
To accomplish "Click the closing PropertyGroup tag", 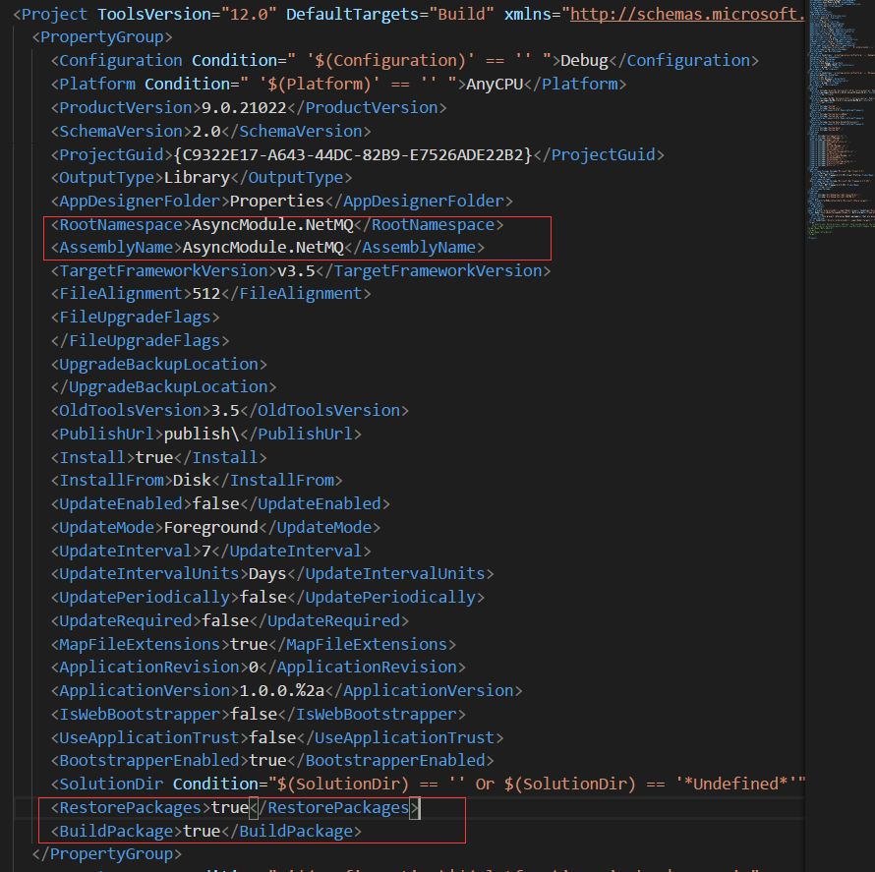I will coord(106,854).
